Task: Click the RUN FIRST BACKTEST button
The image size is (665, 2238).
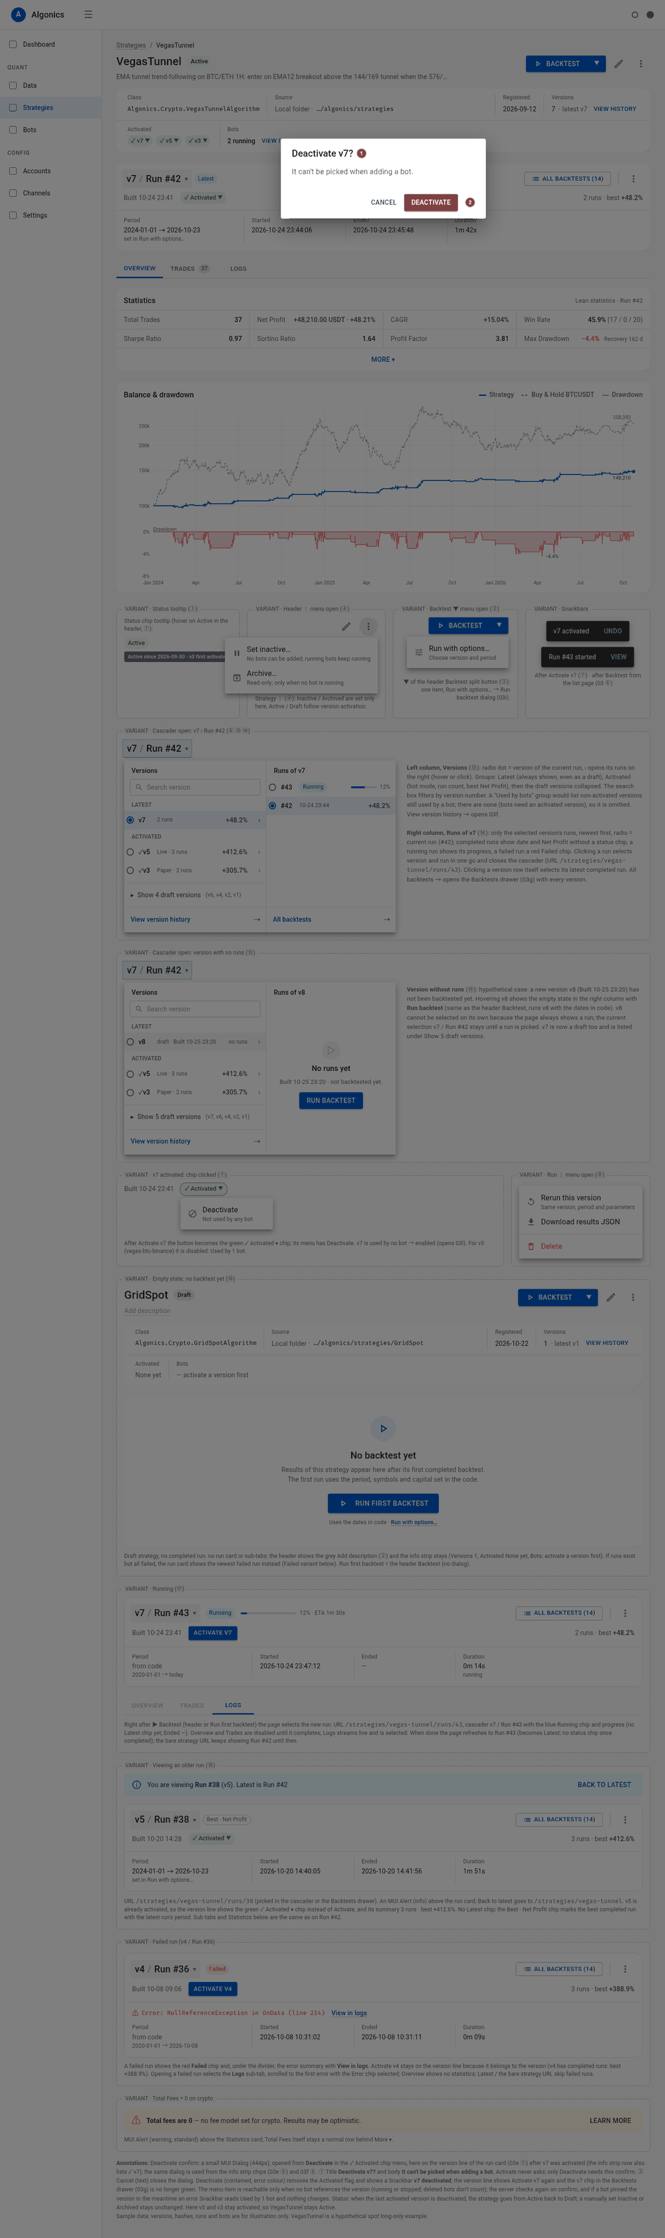Action: (x=383, y=1503)
